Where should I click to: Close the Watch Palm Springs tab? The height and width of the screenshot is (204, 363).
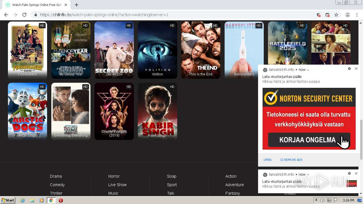tap(66, 5)
